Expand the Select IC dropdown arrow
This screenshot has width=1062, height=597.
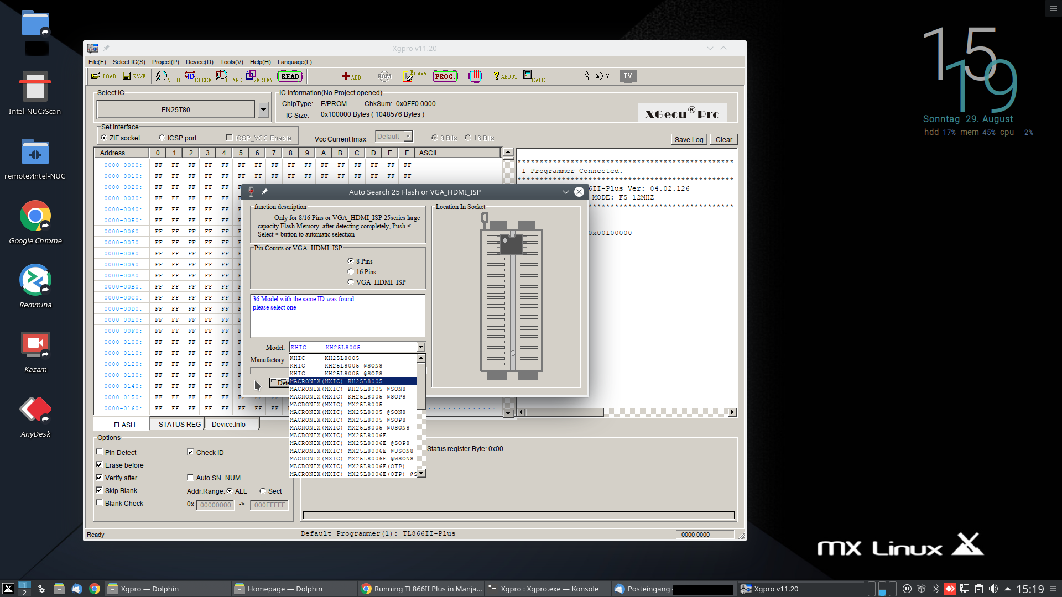click(x=264, y=110)
